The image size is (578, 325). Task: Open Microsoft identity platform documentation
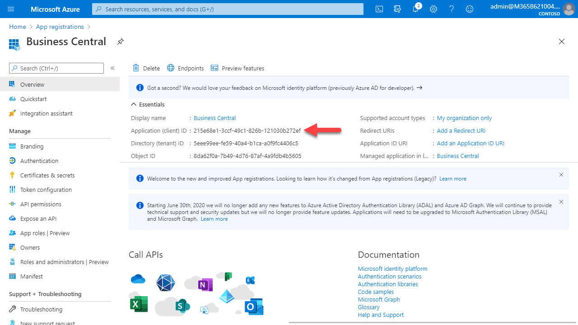coord(392,269)
